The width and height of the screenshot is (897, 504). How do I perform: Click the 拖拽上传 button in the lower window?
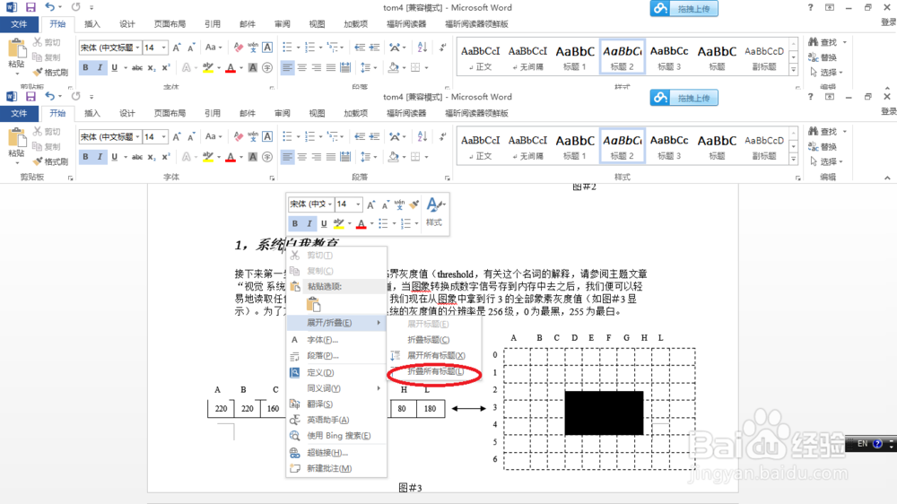[684, 98]
